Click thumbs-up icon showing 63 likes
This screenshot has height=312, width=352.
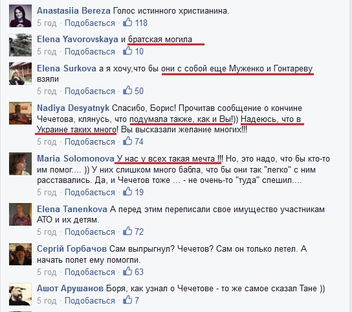[127, 271]
